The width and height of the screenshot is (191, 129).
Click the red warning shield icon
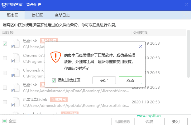[x=56, y=57]
